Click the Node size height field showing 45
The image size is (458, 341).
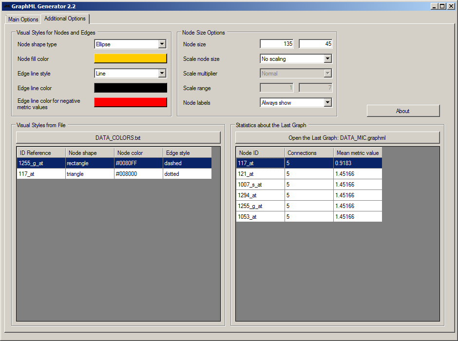315,44
